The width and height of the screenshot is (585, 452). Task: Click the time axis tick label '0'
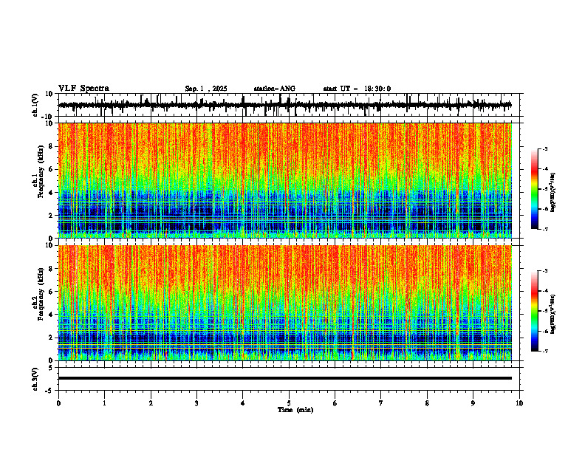point(58,403)
